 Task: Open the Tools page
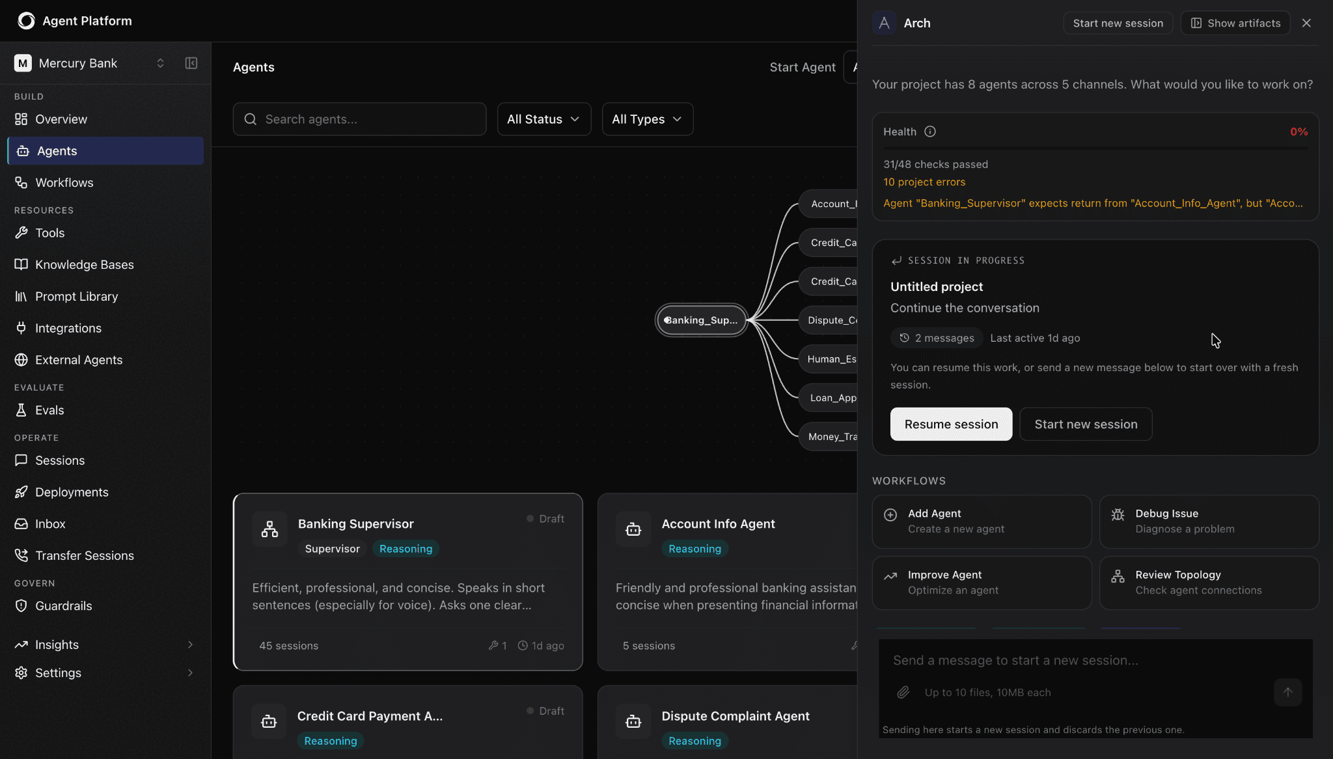pyautogui.click(x=105, y=233)
